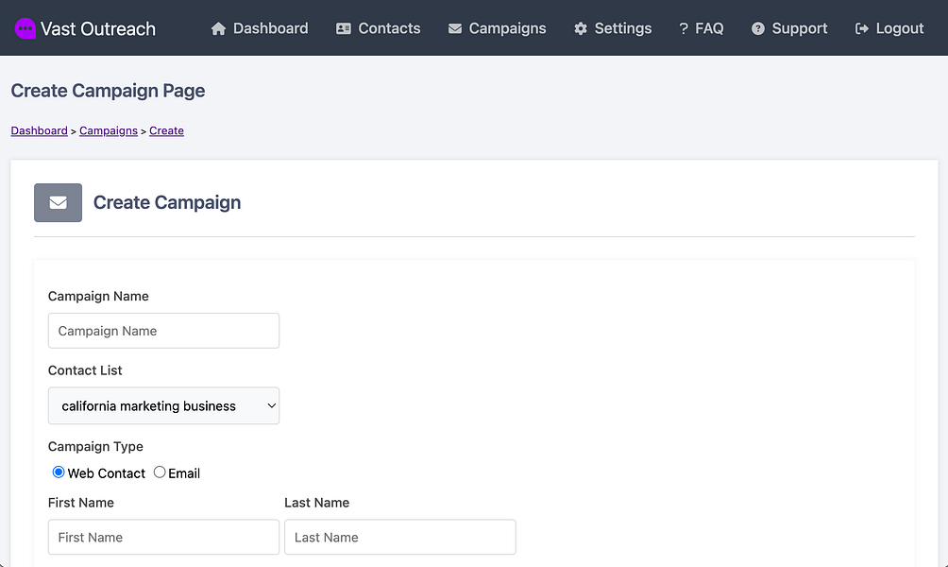
Task: Click the gray envelope icon beside Create Campaign
Action: tap(58, 202)
